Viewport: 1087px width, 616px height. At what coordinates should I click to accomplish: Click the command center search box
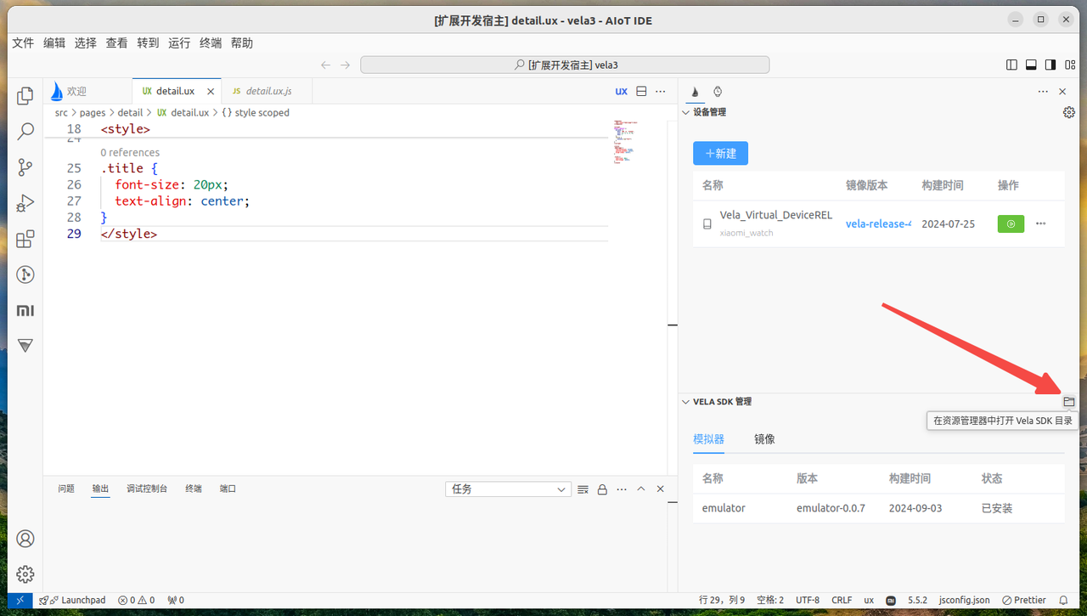[x=565, y=65]
